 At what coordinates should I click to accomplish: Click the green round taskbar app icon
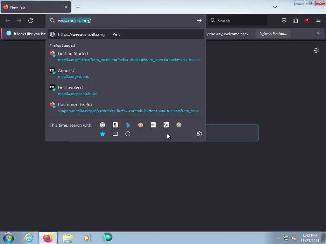[107, 237]
